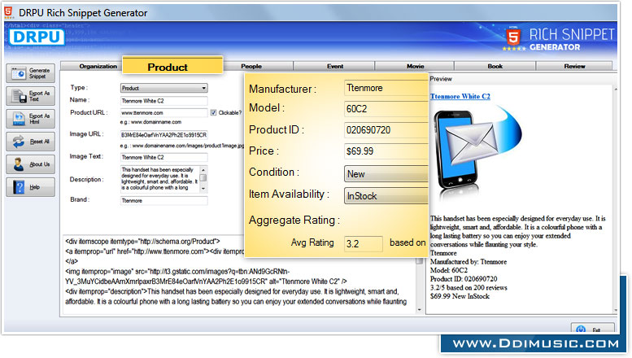
Task: Click the Price field showing $69.99
Action: click(x=386, y=151)
